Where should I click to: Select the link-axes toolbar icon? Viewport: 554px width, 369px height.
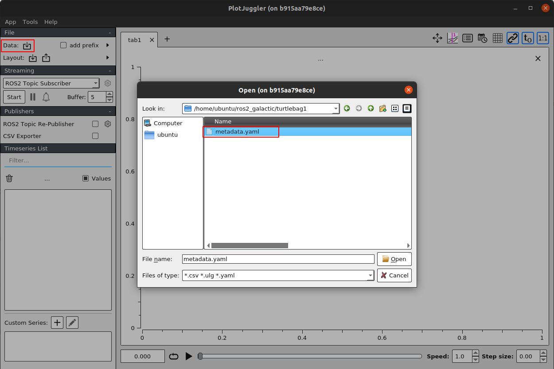512,38
